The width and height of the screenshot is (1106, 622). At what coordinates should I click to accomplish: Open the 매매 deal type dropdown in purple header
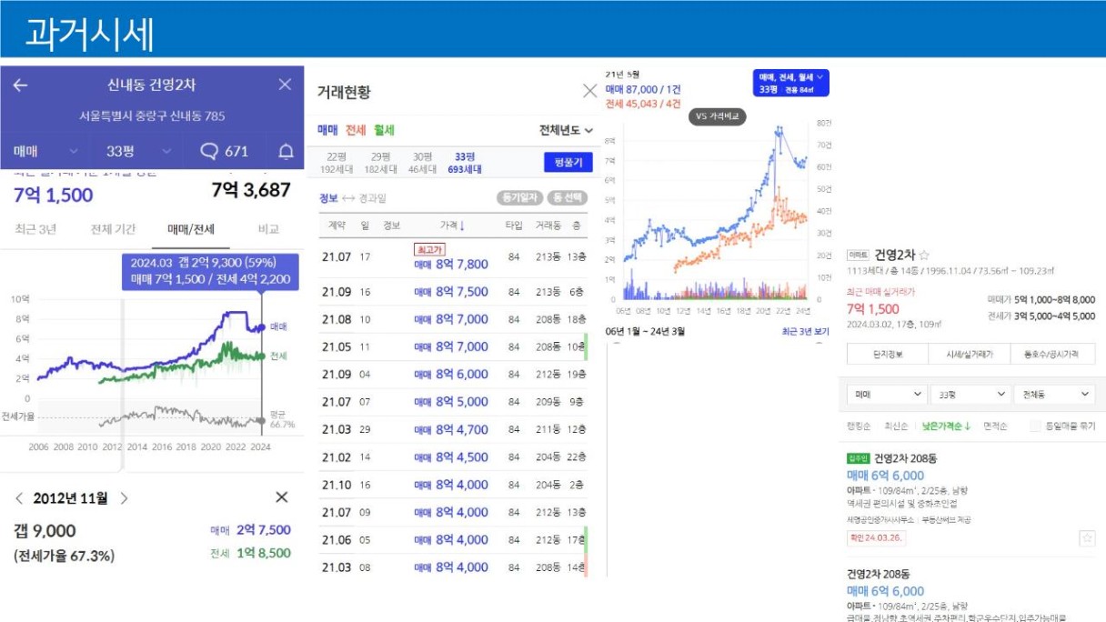[47, 151]
